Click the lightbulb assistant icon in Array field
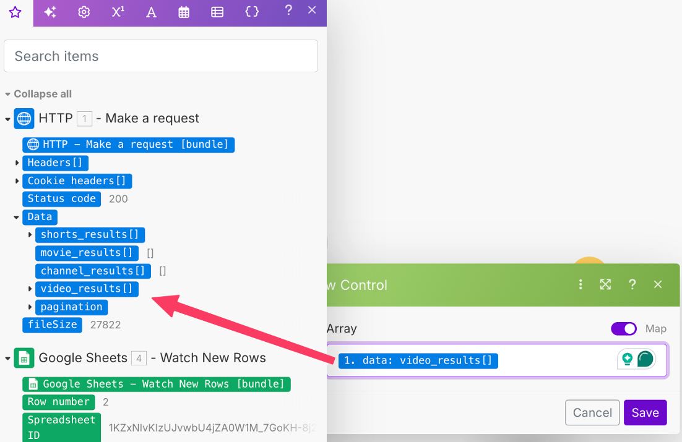The width and height of the screenshot is (682, 442). pyautogui.click(x=627, y=359)
